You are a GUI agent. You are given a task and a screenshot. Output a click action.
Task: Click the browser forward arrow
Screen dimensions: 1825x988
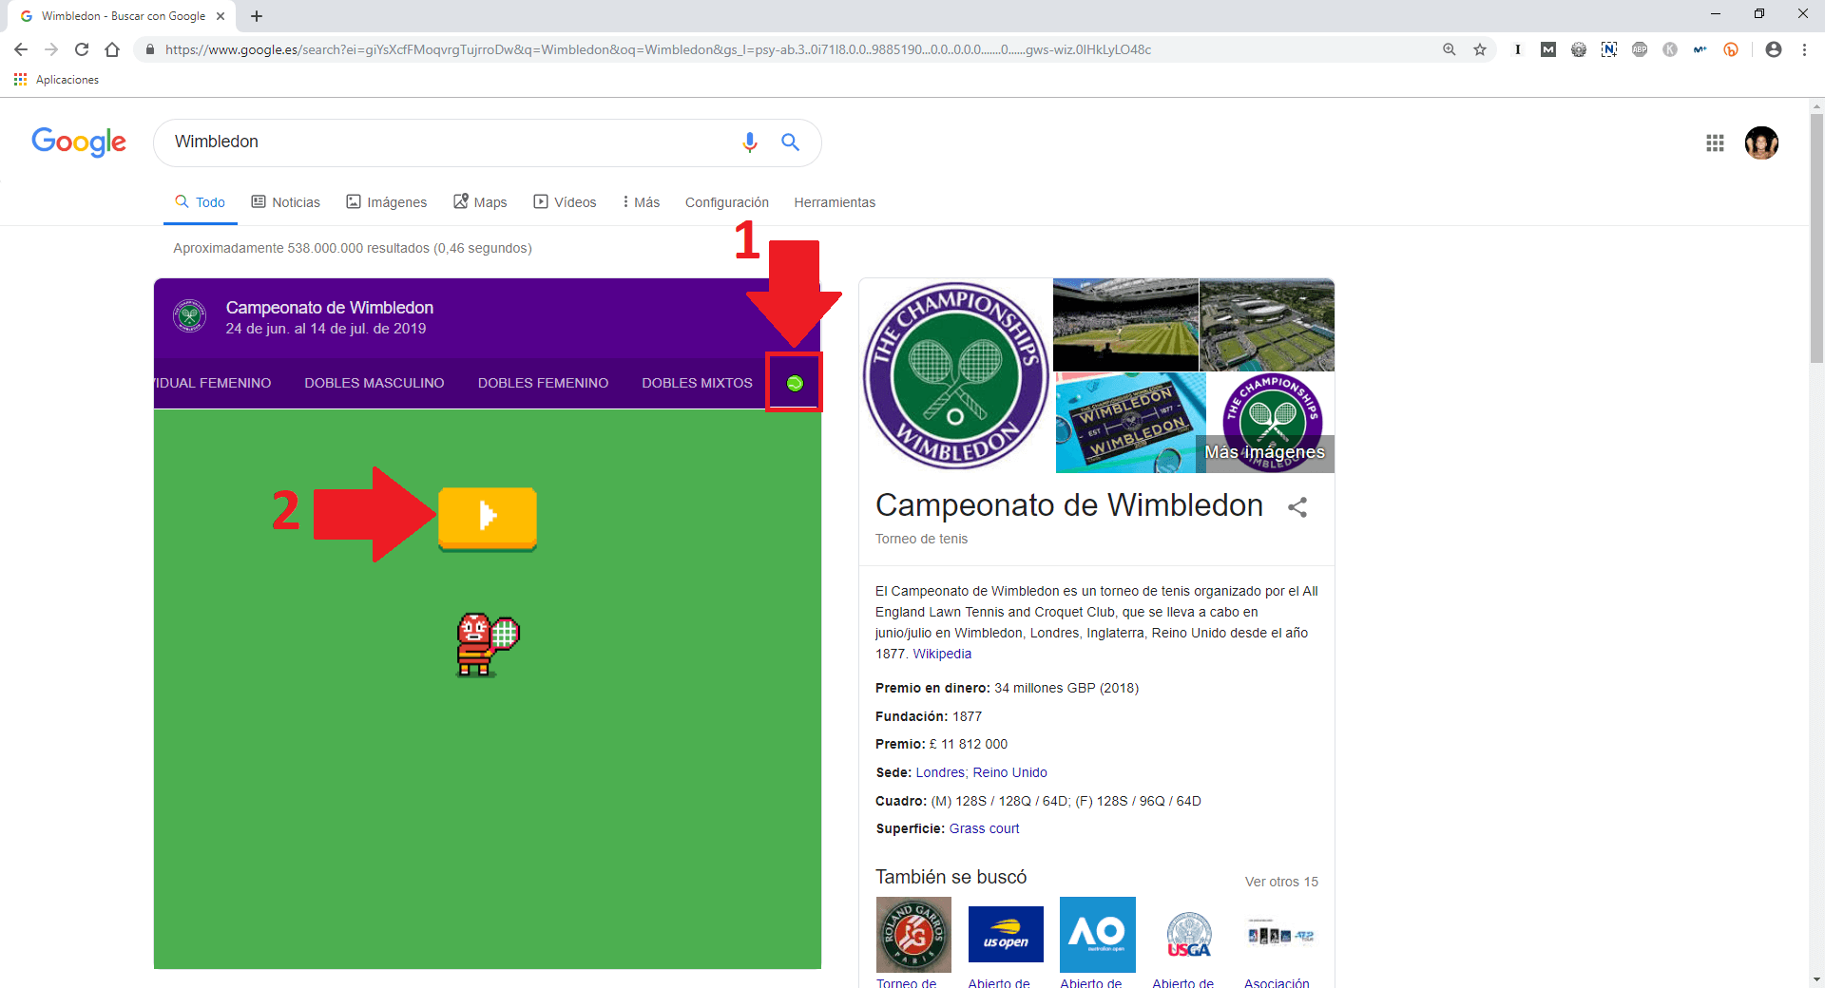(x=51, y=49)
